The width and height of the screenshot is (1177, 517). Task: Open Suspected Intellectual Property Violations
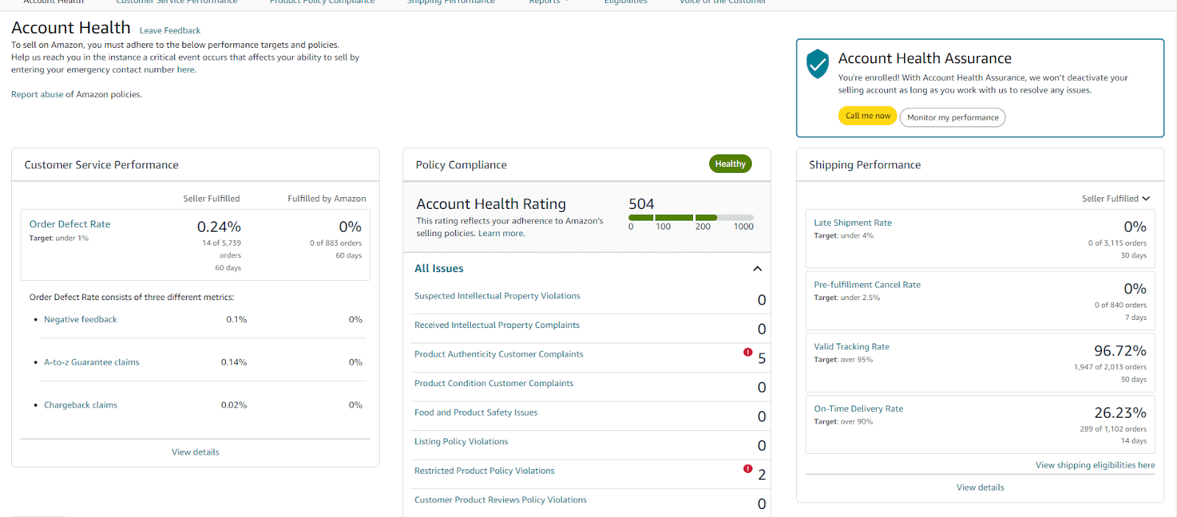pos(497,296)
